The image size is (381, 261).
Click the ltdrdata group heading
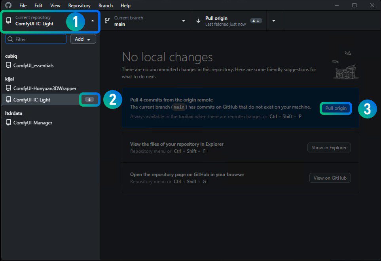tap(13, 113)
